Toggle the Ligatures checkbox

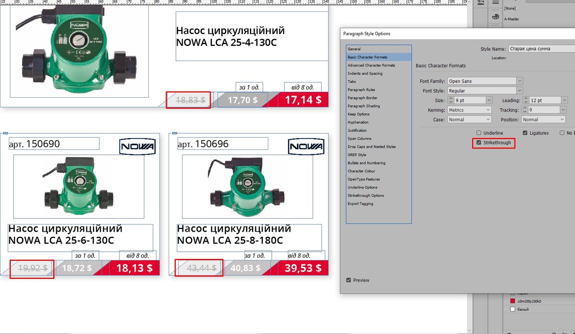525,133
